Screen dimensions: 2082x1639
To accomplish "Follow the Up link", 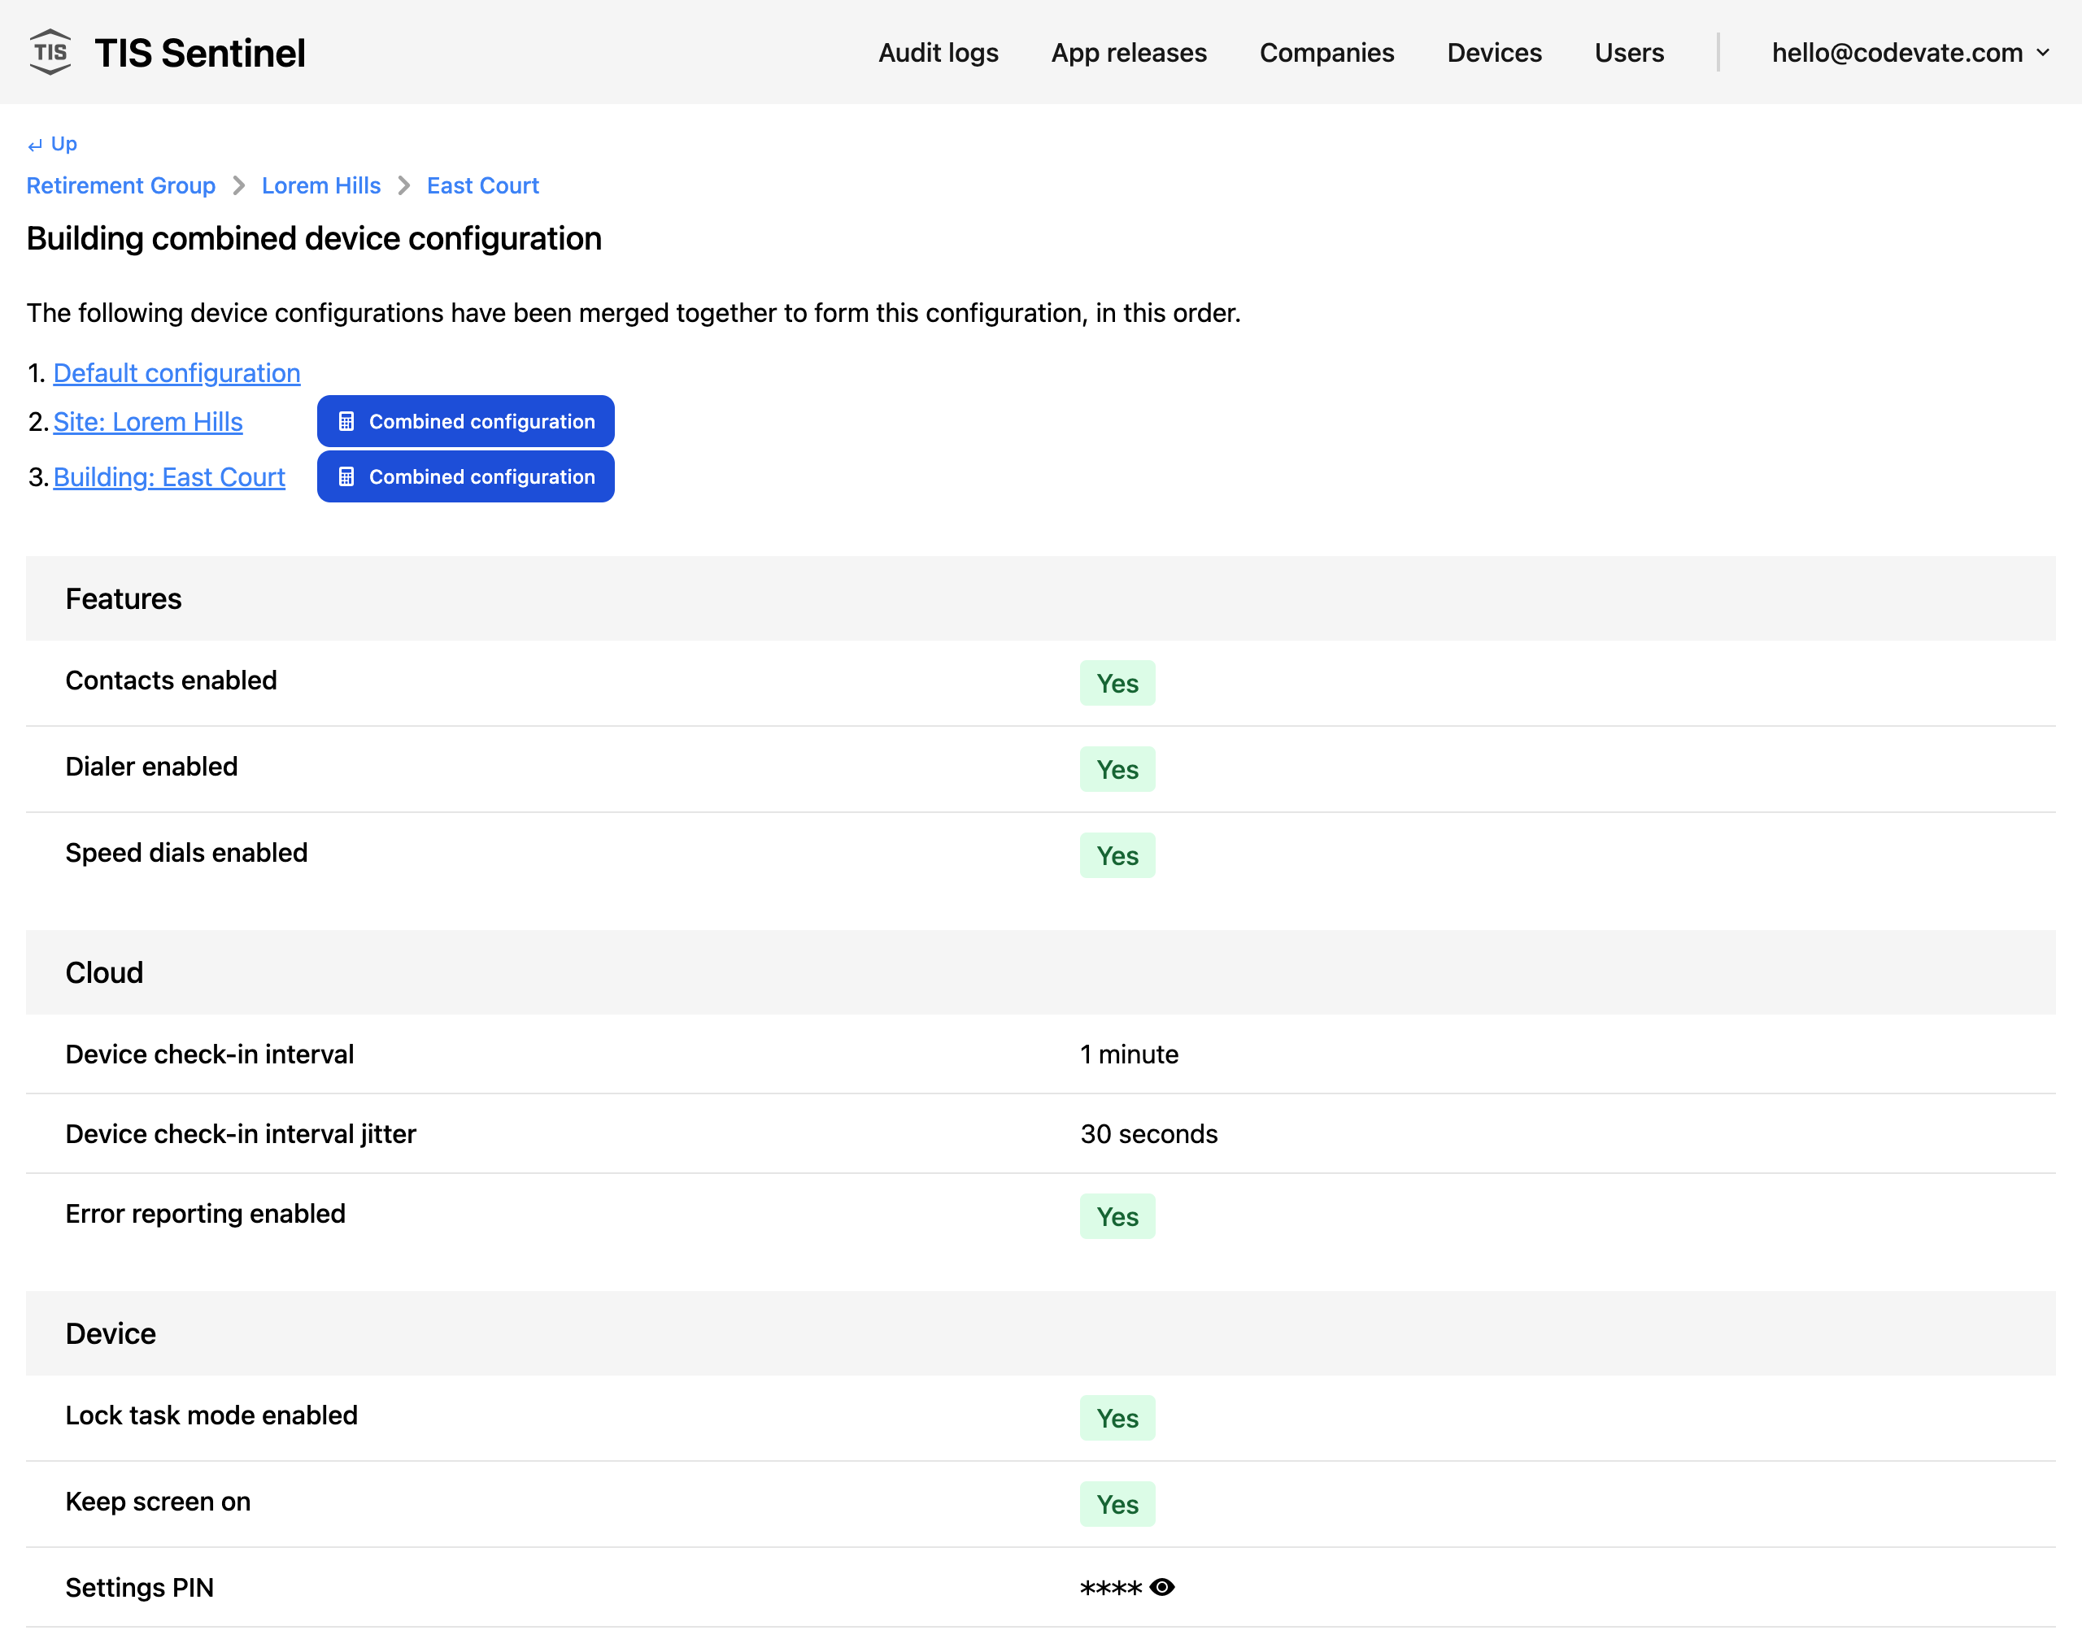I will point(53,144).
